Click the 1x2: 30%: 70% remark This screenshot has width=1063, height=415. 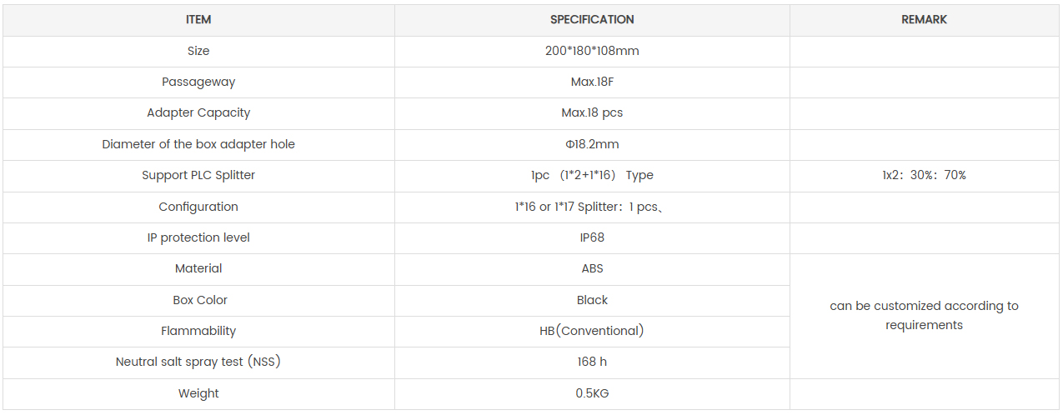(925, 175)
